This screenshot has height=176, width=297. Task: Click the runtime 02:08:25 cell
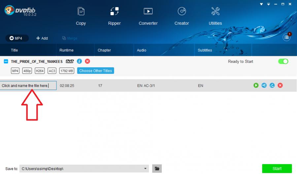(67, 86)
